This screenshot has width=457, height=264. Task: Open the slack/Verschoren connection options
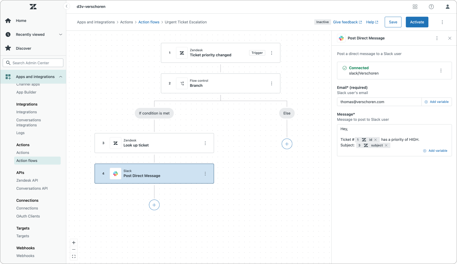click(441, 71)
